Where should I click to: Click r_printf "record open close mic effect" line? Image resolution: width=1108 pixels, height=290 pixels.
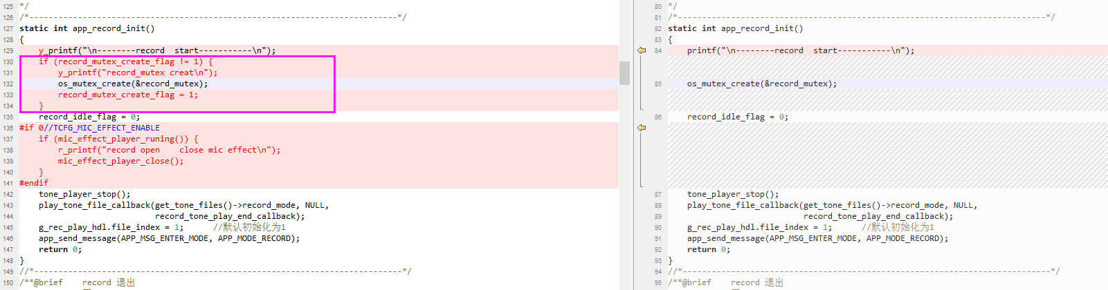(x=170, y=150)
